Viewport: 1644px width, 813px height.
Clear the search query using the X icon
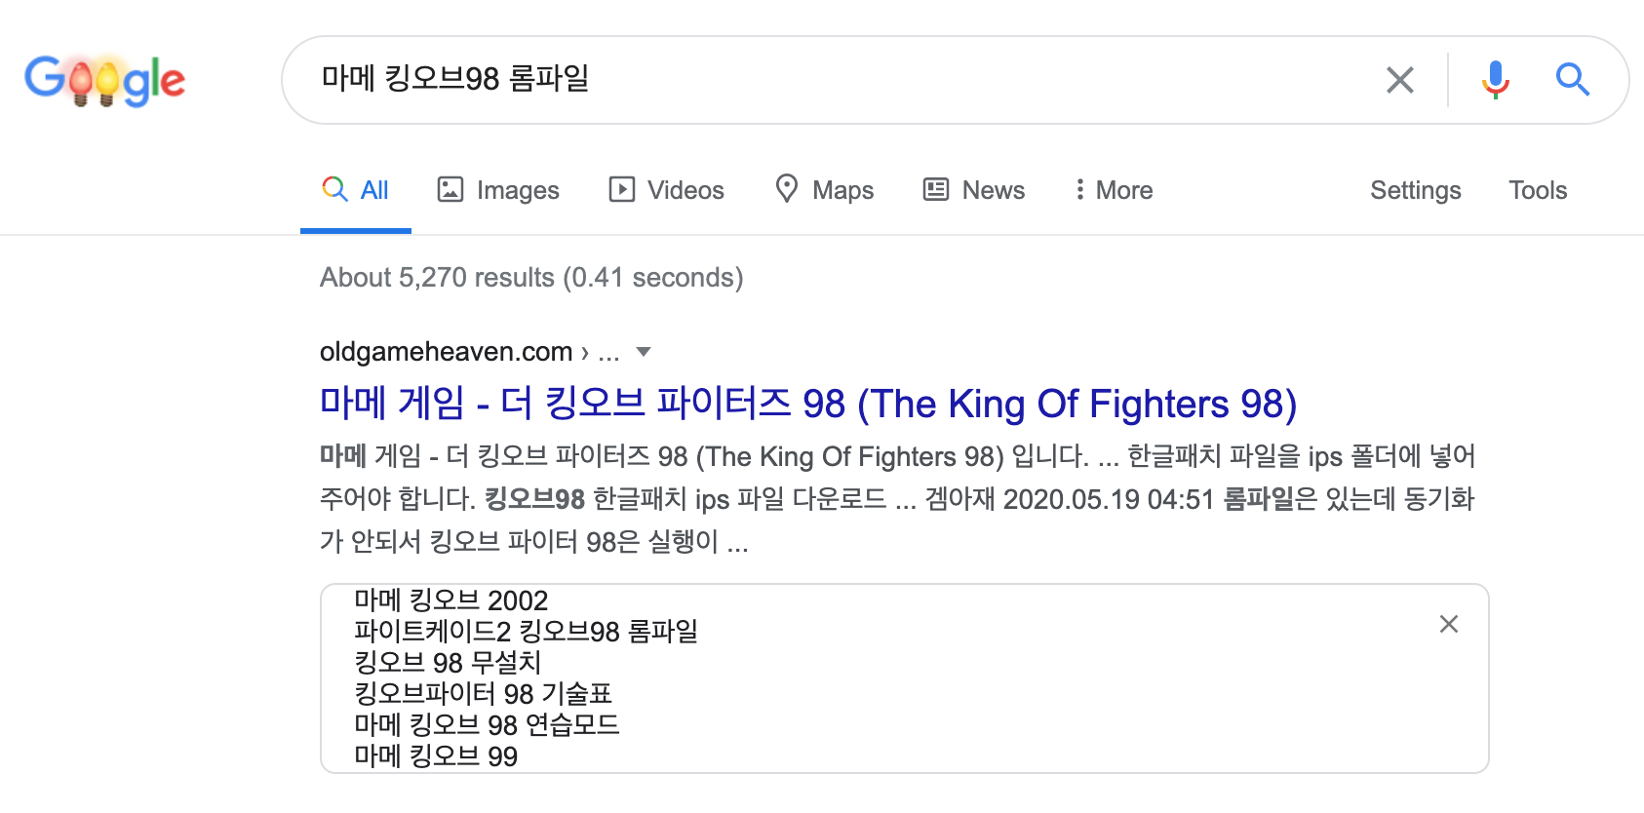1400,80
